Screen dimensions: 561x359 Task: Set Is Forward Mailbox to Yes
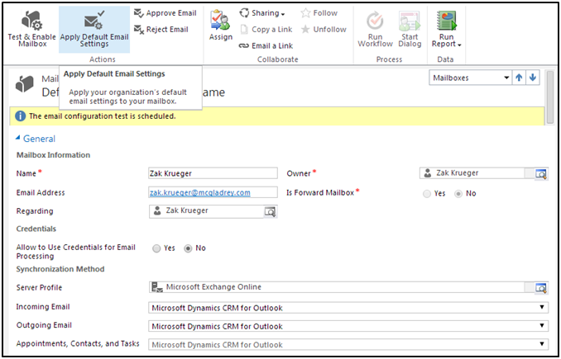(x=427, y=194)
